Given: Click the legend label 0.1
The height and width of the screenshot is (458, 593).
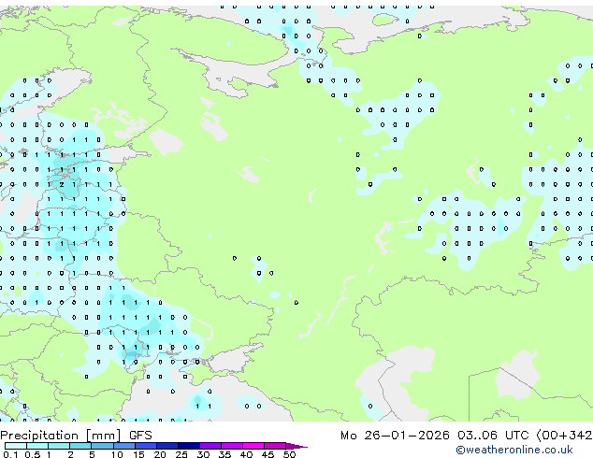Looking at the screenshot, I should click(10, 454).
